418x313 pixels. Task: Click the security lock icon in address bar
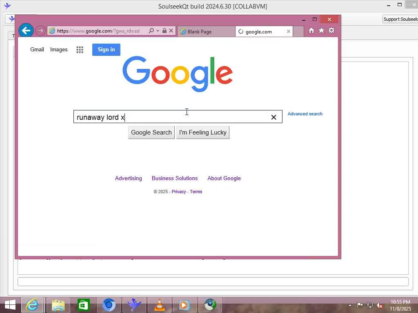click(165, 31)
